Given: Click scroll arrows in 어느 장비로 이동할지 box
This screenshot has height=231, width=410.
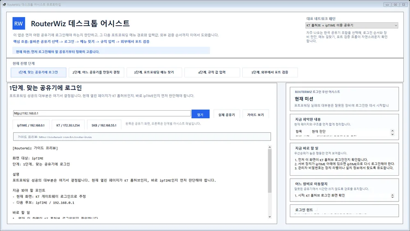Looking at the screenshot, I should point(392,196).
